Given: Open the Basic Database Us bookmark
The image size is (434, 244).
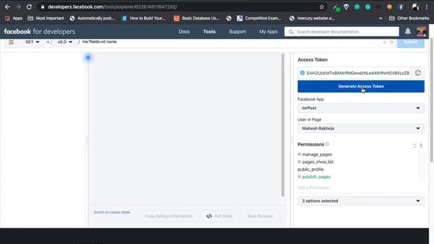Looking at the screenshot, I should [x=197, y=18].
